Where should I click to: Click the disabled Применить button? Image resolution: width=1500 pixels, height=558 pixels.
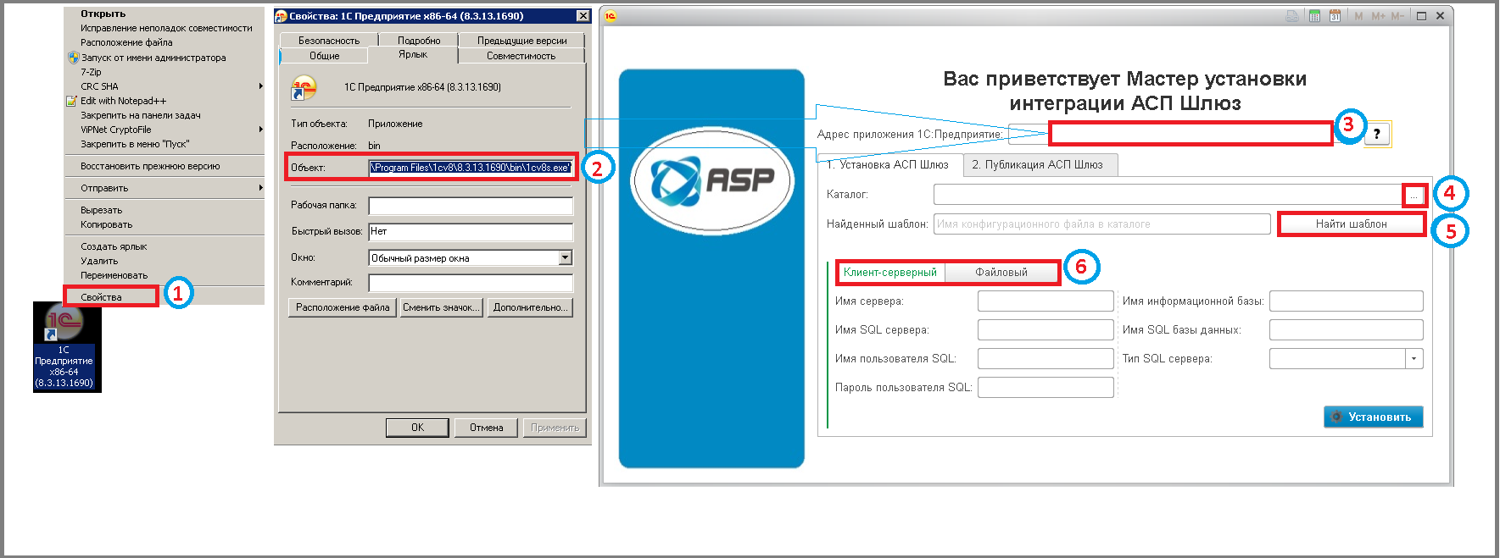(x=555, y=428)
